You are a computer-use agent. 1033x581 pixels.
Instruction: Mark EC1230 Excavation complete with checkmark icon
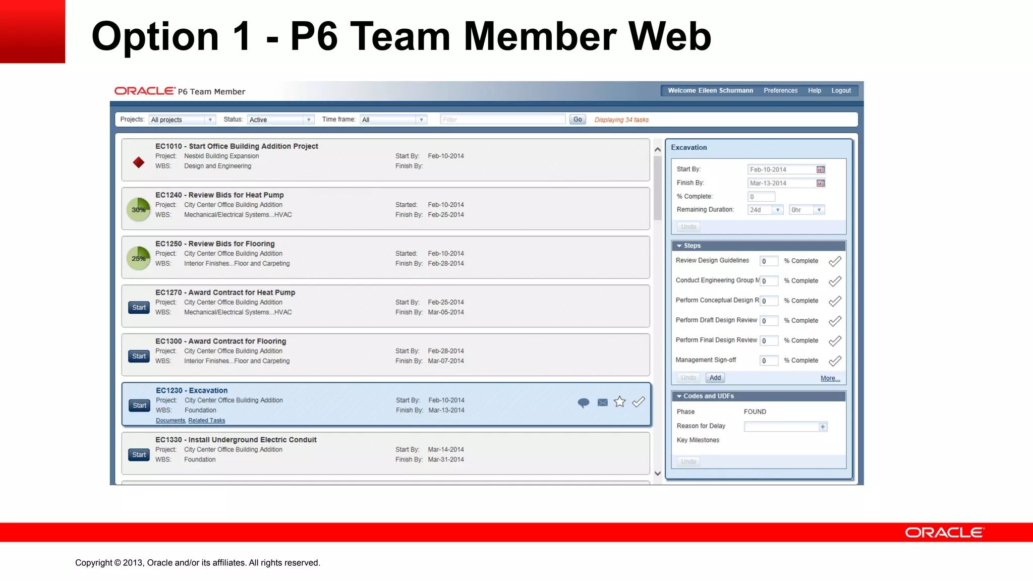pyautogui.click(x=639, y=402)
